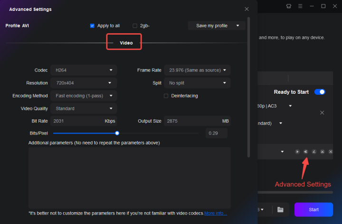Click the purple Start button
This screenshot has width=342, height=224.
[x=313, y=210]
